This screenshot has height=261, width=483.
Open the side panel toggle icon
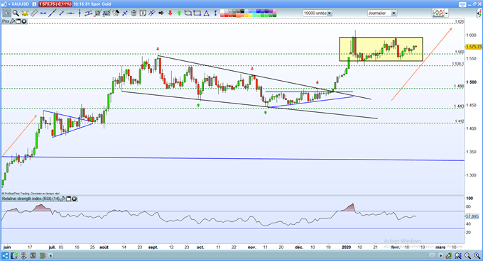[x=479, y=13]
